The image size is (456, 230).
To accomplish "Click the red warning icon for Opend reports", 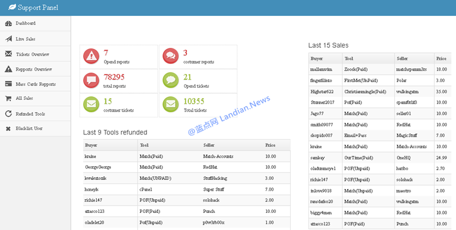I will tap(91, 56).
